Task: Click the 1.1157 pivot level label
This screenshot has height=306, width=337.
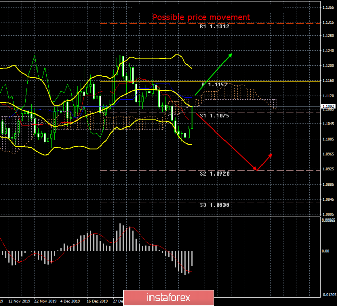Action: pos(214,85)
